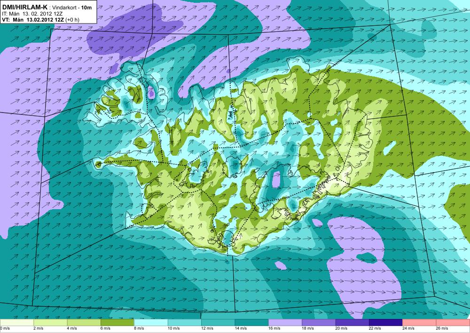Choose the light lavender 16–18 m/s legend swatch

[285, 323]
